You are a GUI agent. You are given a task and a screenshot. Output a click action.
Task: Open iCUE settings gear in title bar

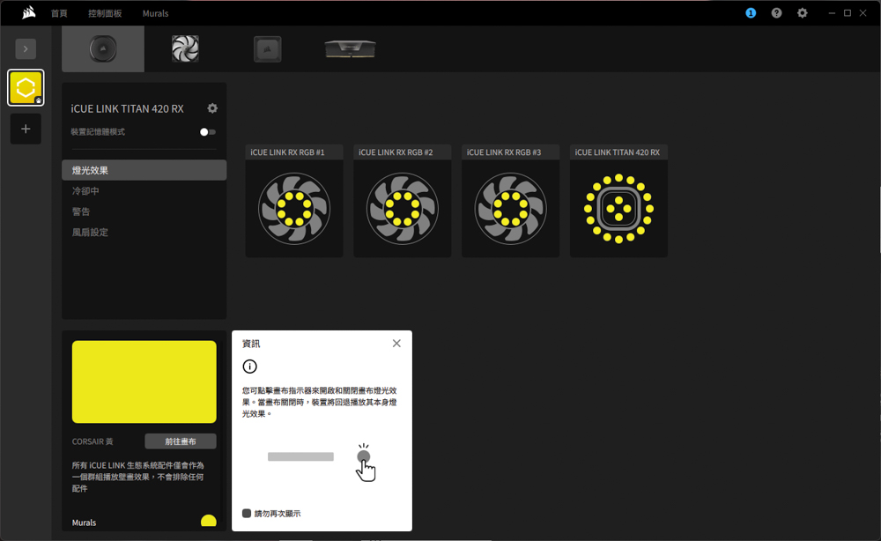click(x=803, y=13)
